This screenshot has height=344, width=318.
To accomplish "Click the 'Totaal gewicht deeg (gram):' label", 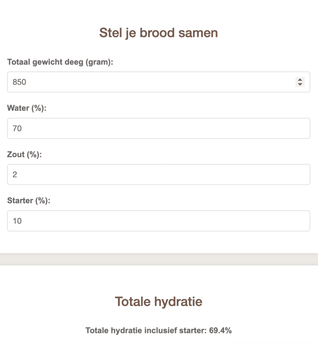I will (x=60, y=62).
